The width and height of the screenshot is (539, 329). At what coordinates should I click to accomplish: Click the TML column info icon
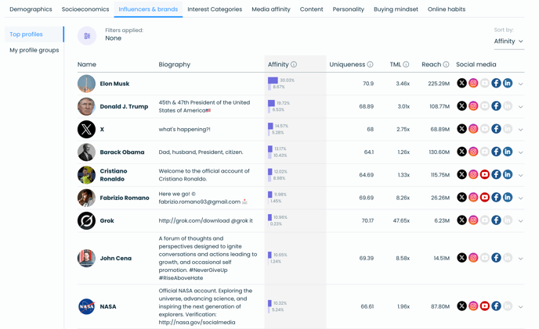(406, 65)
